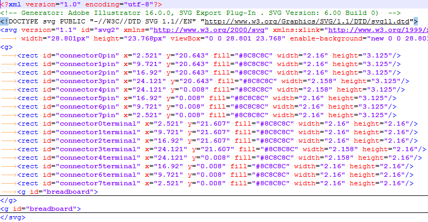Click the connector0terminal id
428x222 pixels.
(x=92, y=124)
